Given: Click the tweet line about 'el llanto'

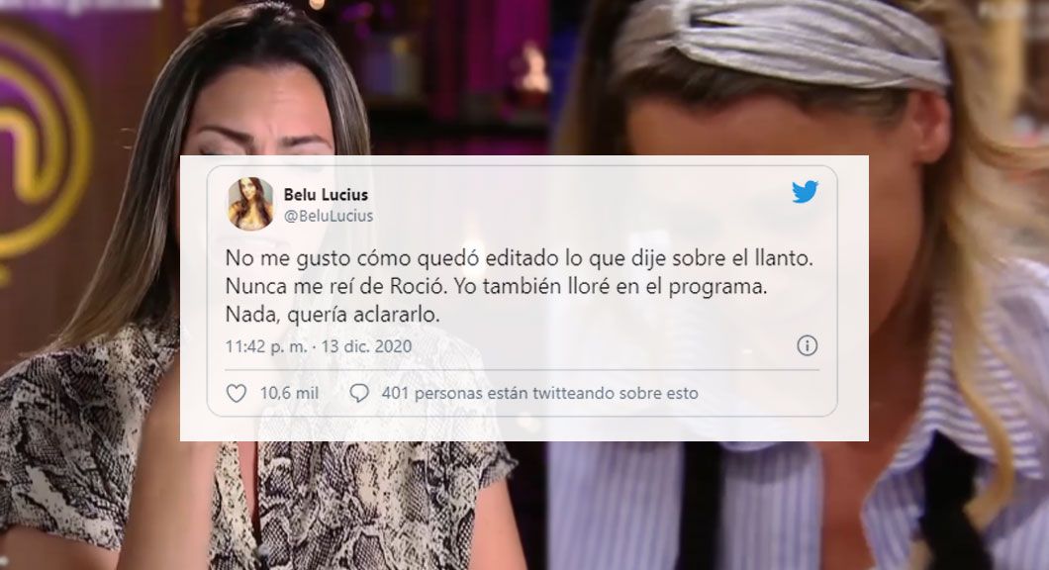Looking at the screenshot, I should coord(520,258).
